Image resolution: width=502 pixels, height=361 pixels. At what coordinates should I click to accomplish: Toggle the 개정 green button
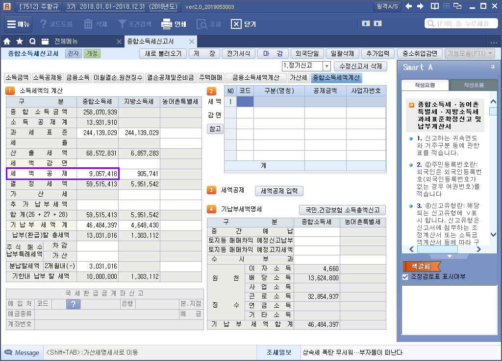[x=92, y=53]
